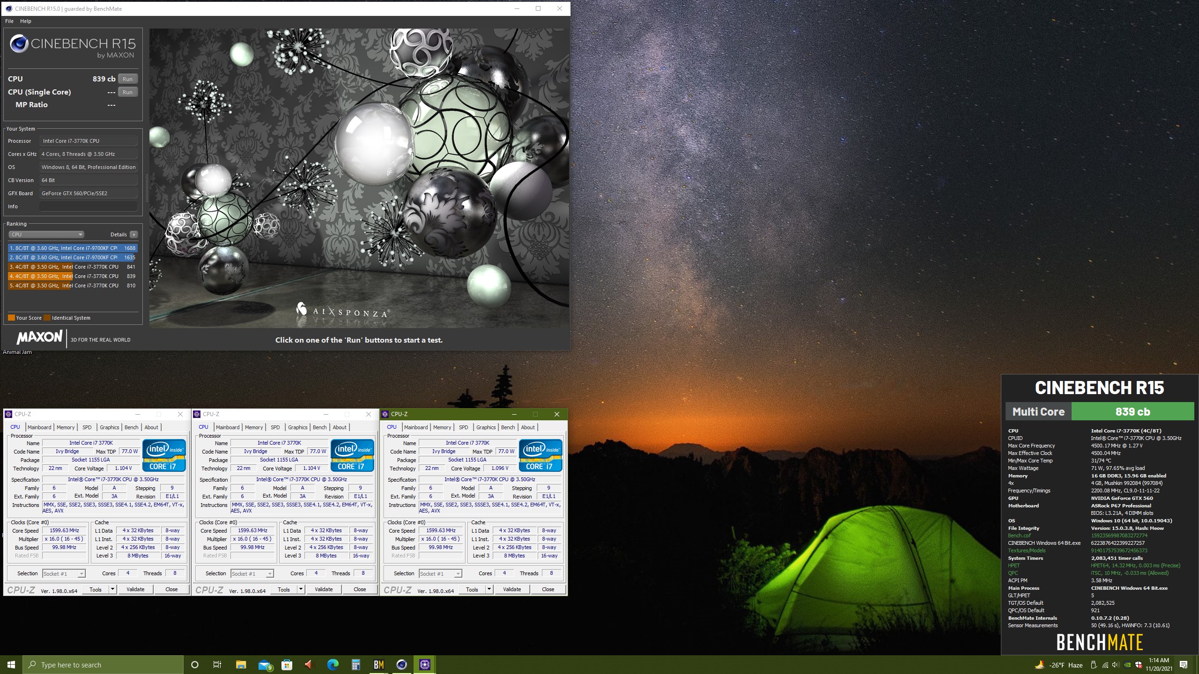Screen dimensions: 1199x674
Task: Expand the Tools arrow in the green-titled CPU-Z
Action: pyautogui.click(x=489, y=589)
